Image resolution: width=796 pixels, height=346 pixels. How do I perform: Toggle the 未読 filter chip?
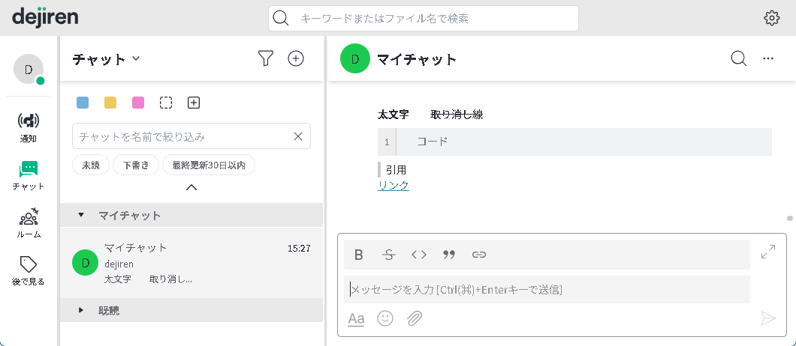point(91,165)
